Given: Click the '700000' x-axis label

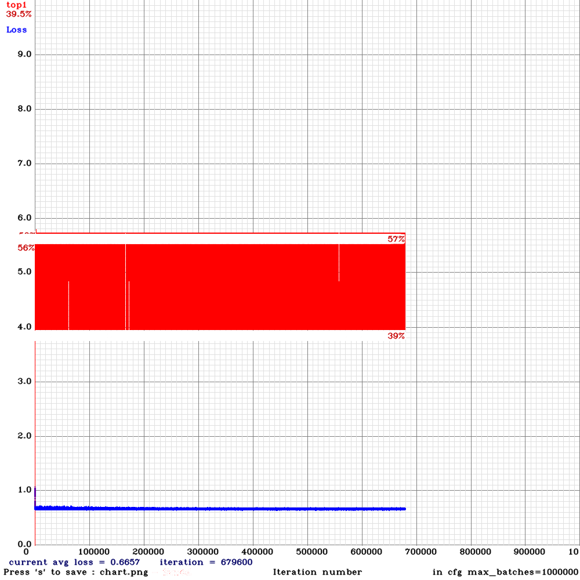Looking at the screenshot, I should click(x=421, y=552).
